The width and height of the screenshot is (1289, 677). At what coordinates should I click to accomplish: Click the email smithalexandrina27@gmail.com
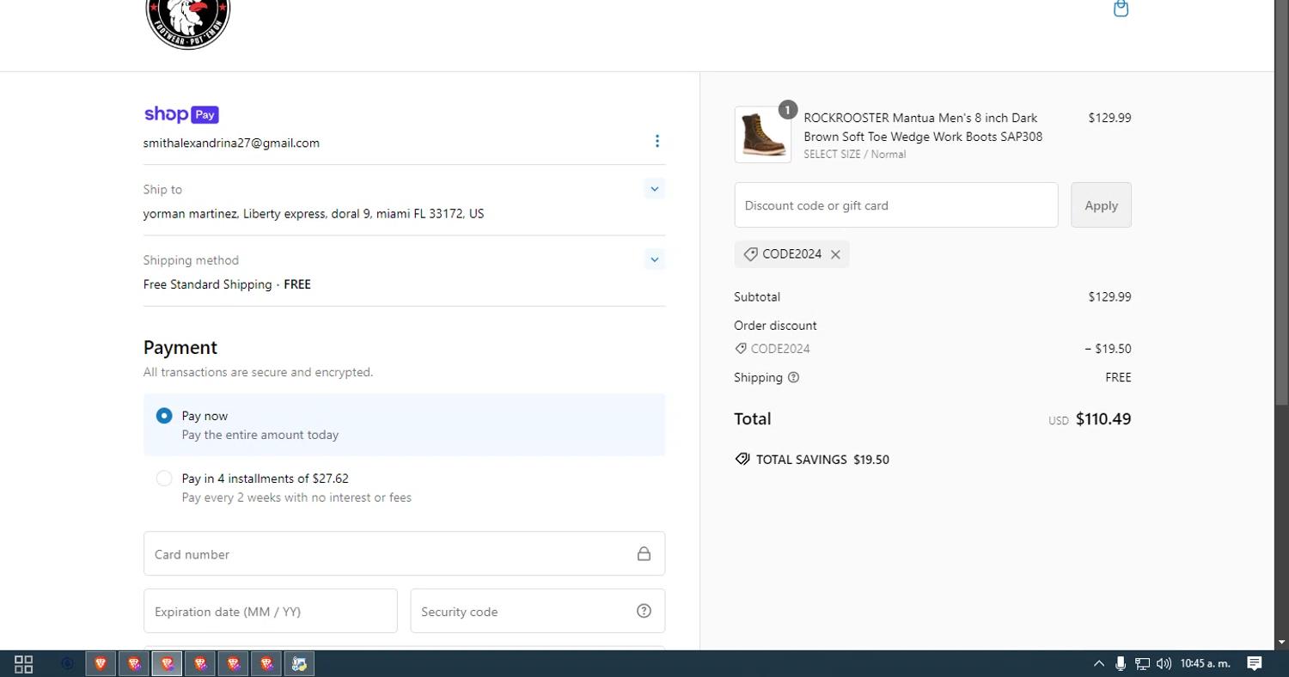[231, 143]
